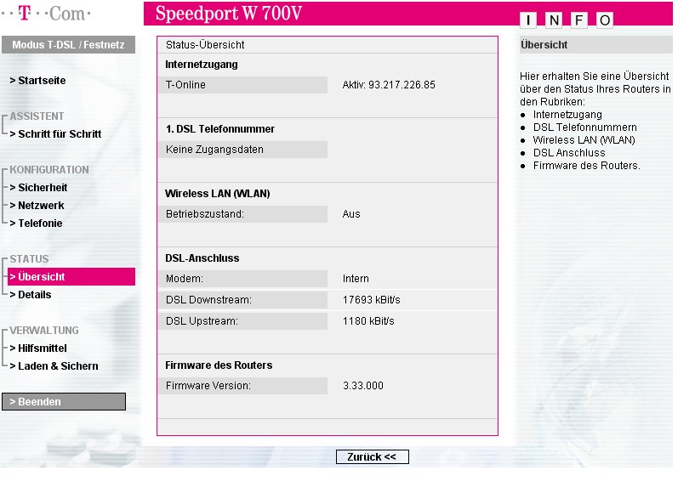Click the Internetzugang section heading

point(202,65)
